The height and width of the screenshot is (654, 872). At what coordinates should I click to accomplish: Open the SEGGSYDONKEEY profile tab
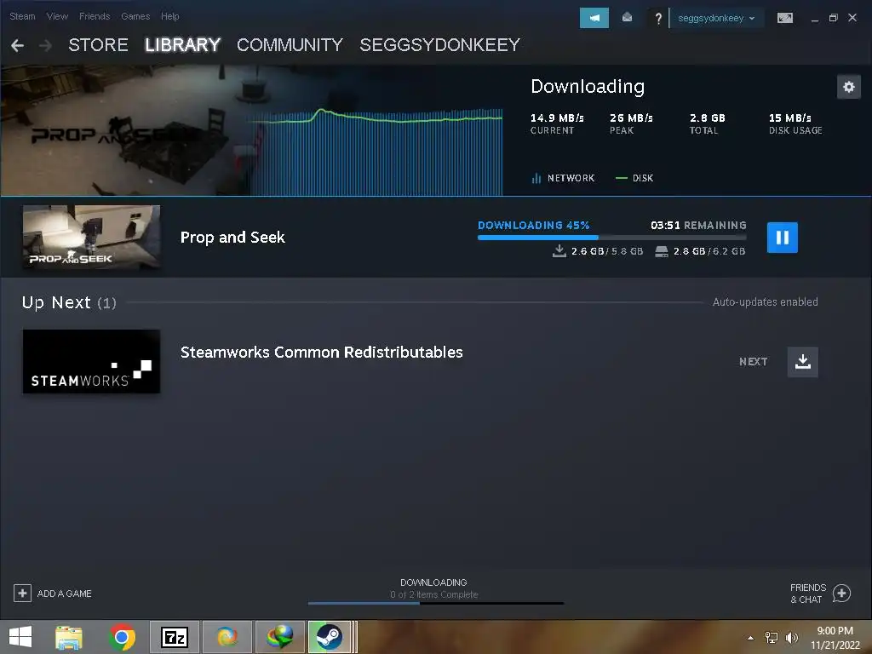[440, 45]
